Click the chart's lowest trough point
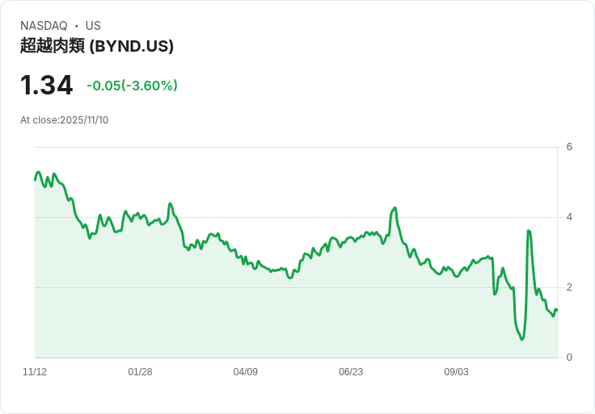Image resolution: width=595 pixels, height=414 pixels. (522, 339)
